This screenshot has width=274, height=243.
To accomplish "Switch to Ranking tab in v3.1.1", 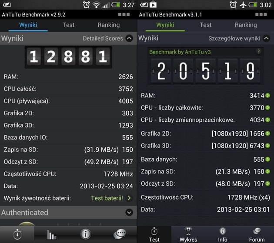I will click(x=246, y=25).
